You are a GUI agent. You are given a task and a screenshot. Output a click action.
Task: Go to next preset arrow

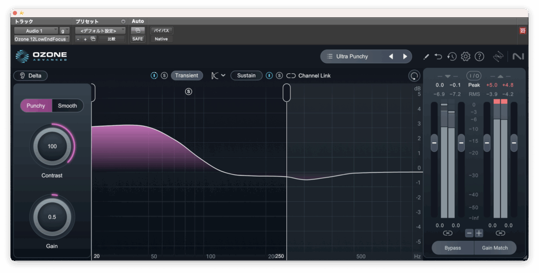(405, 56)
